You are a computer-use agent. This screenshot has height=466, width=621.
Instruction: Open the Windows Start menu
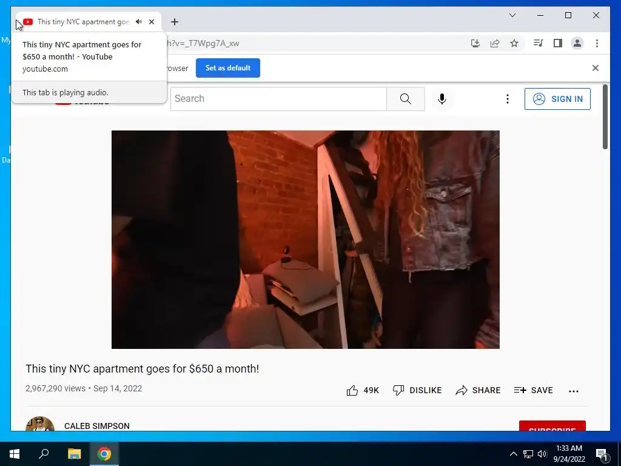point(15,454)
